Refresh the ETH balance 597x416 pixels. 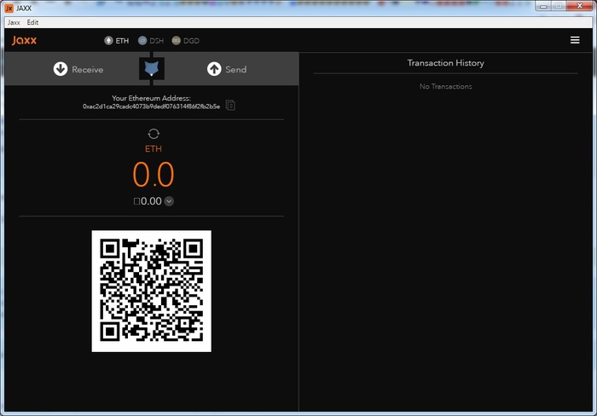click(x=154, y=134)
